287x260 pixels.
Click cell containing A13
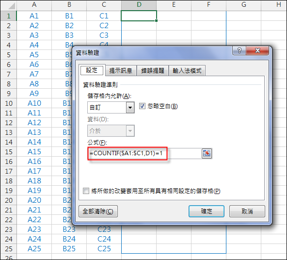coord(34,132)
